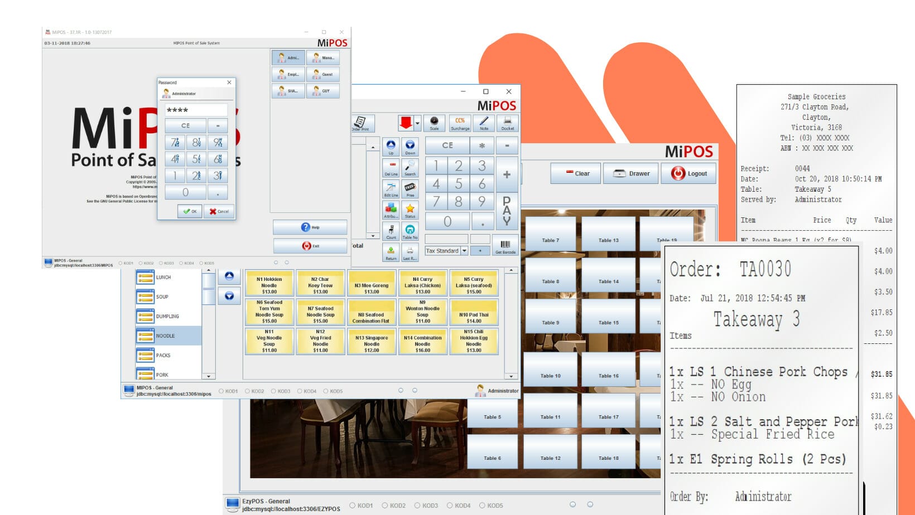
Task: Click the CC% Surcharge button
Action: point(460,123)
